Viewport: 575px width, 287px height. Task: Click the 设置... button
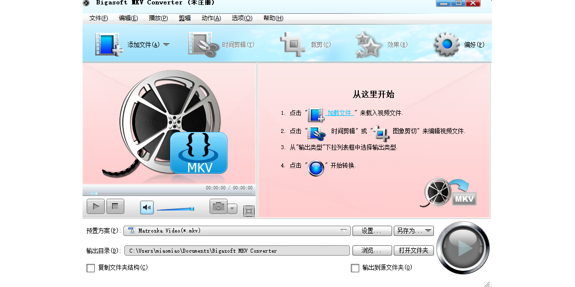[372, 231]
